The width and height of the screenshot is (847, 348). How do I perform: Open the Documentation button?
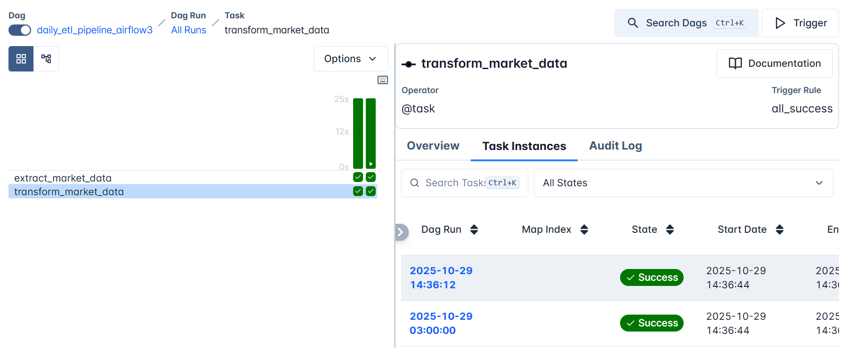pyautogui.click(x=774, y=63)
